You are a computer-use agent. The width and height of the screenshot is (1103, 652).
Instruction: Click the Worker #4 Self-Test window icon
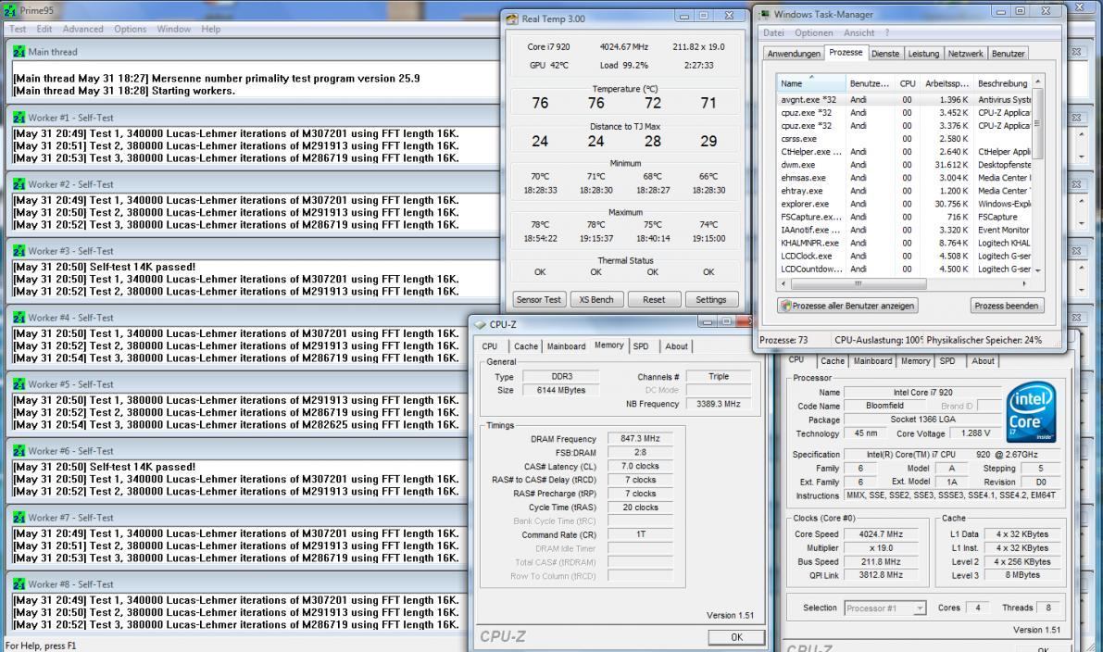[19, 318]
